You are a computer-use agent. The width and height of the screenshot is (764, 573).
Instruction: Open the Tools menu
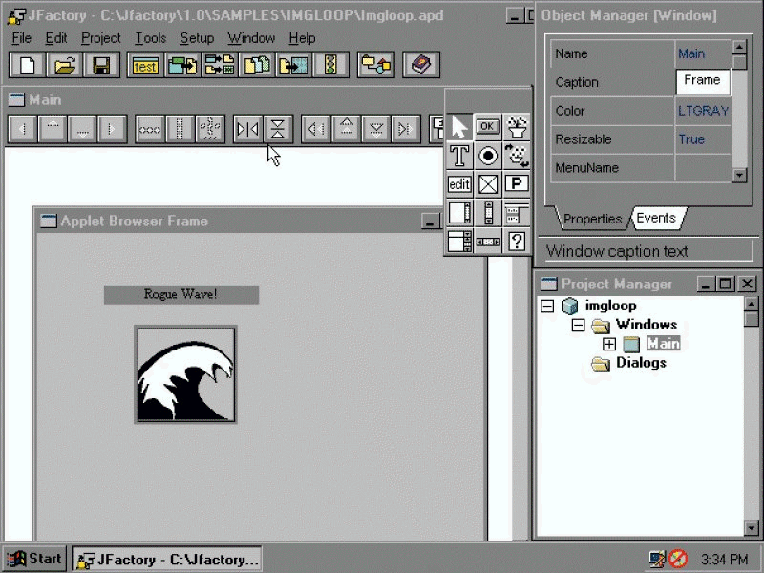tap(150, 38)
